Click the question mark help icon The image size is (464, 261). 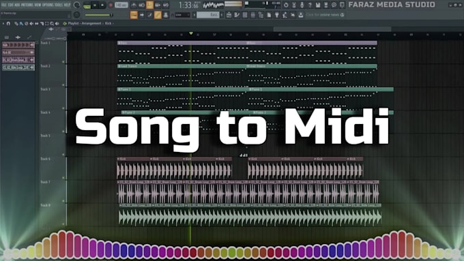(310, 5)
